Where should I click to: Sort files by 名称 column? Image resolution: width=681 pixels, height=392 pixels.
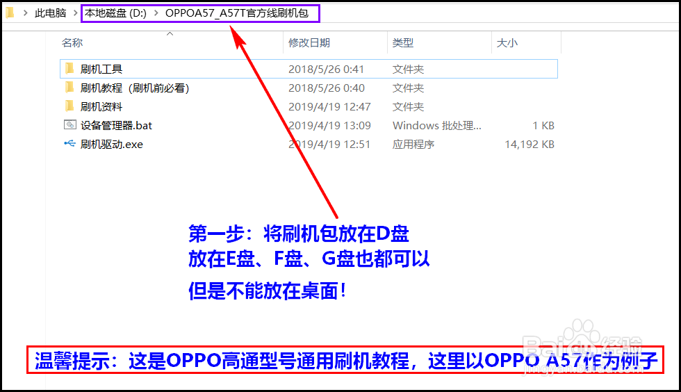coord(72,42)
